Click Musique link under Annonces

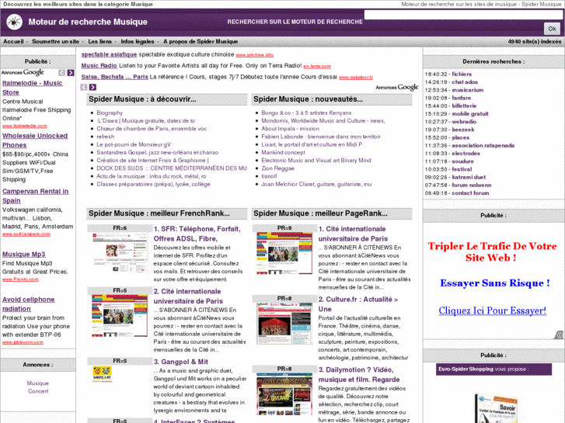click(38, 383)
